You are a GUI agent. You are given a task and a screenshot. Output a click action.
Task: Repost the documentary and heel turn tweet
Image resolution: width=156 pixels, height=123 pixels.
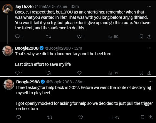tap(49, 73)
